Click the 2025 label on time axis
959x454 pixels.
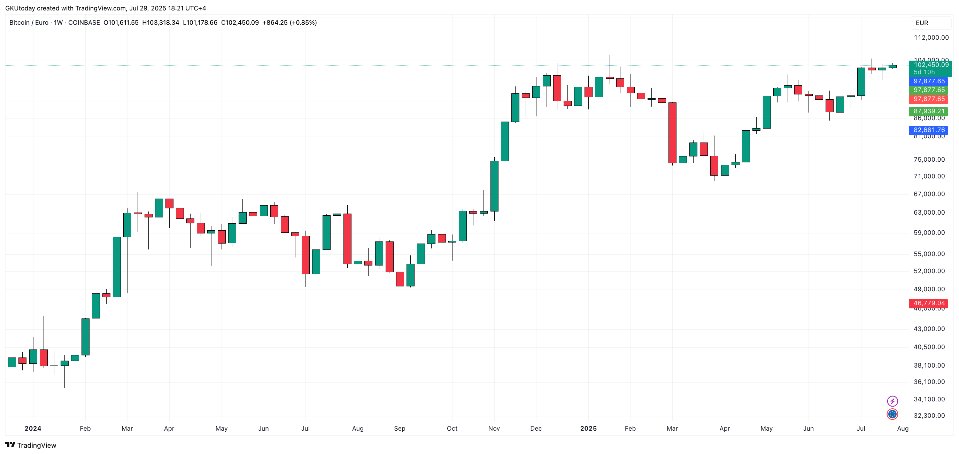coord(588,428)
